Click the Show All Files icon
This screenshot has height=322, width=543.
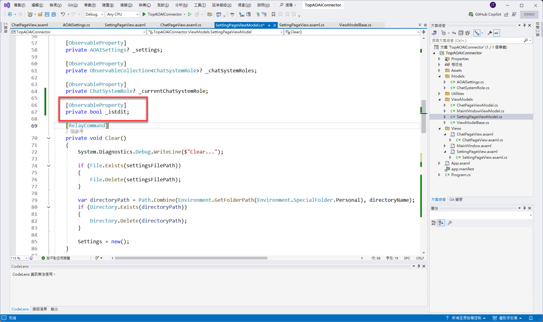click(x=468, y=33)
